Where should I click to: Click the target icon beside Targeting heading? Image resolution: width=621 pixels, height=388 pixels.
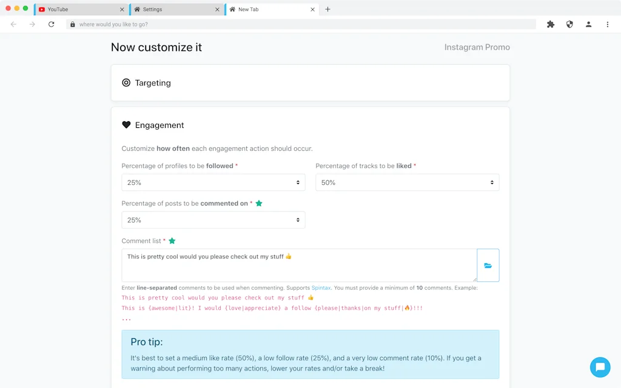127,83
